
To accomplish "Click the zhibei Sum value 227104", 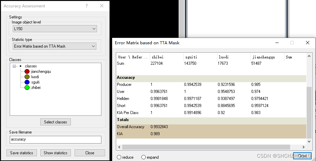I will [x=156, y=63].
